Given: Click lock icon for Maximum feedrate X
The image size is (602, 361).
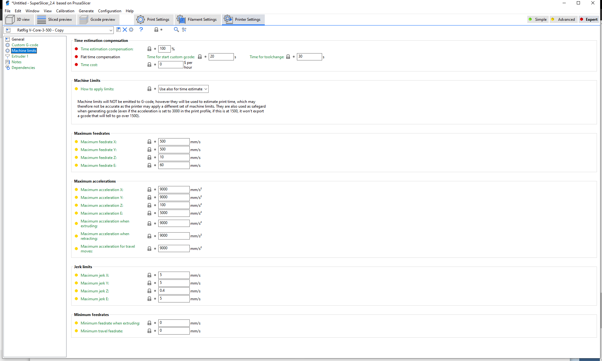Looking at the screenshot, I should point(149,142).
